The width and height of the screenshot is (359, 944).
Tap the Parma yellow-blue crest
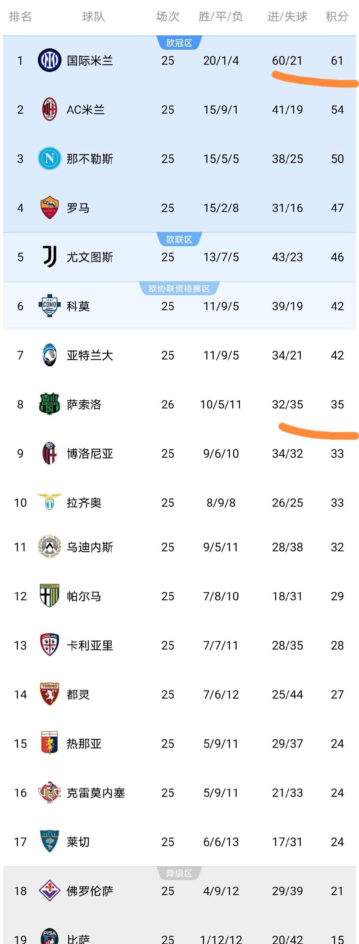tap(49, 596)
